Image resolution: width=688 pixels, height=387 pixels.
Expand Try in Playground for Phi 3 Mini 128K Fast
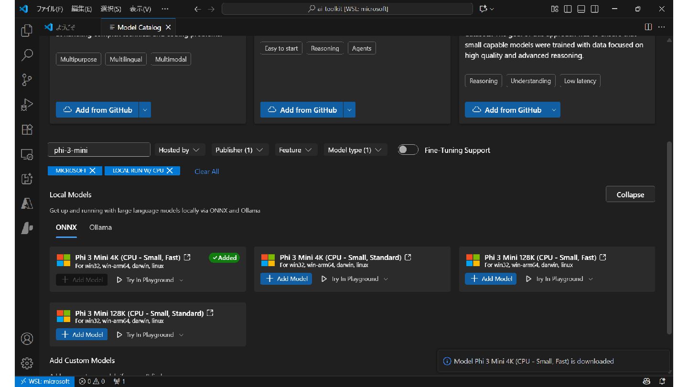tap(591, 279)
